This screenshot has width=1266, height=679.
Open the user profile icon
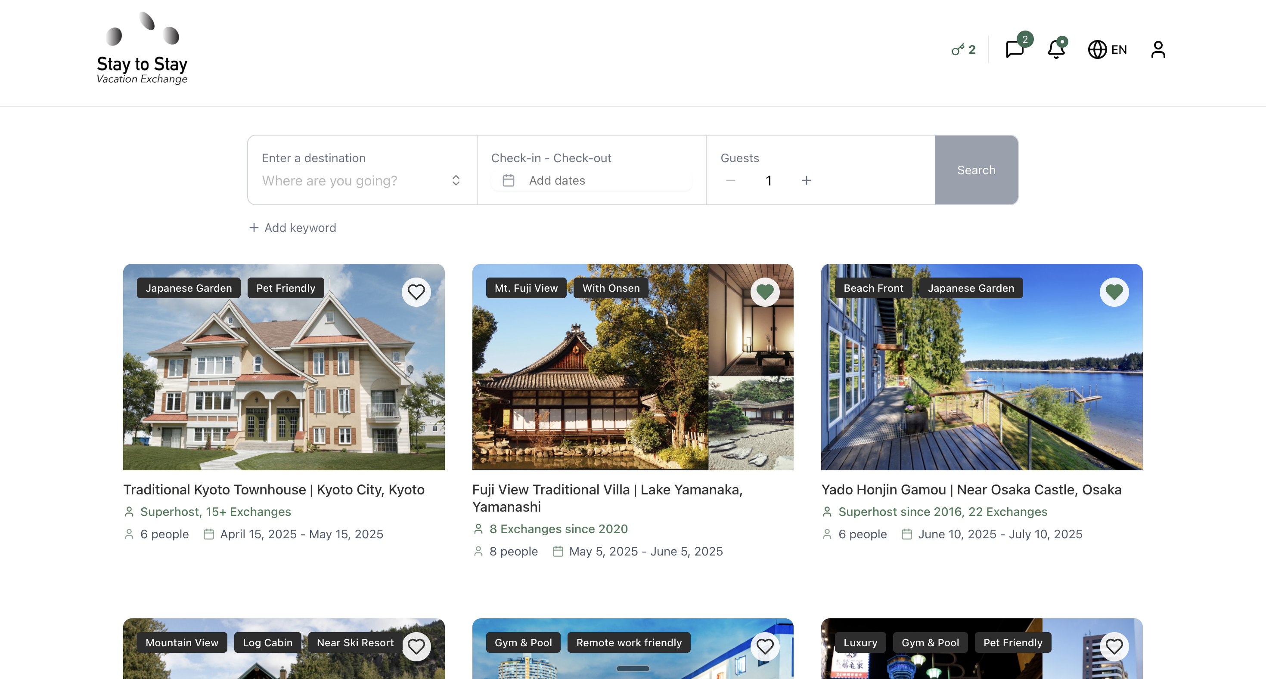[x=1158, y=49]
